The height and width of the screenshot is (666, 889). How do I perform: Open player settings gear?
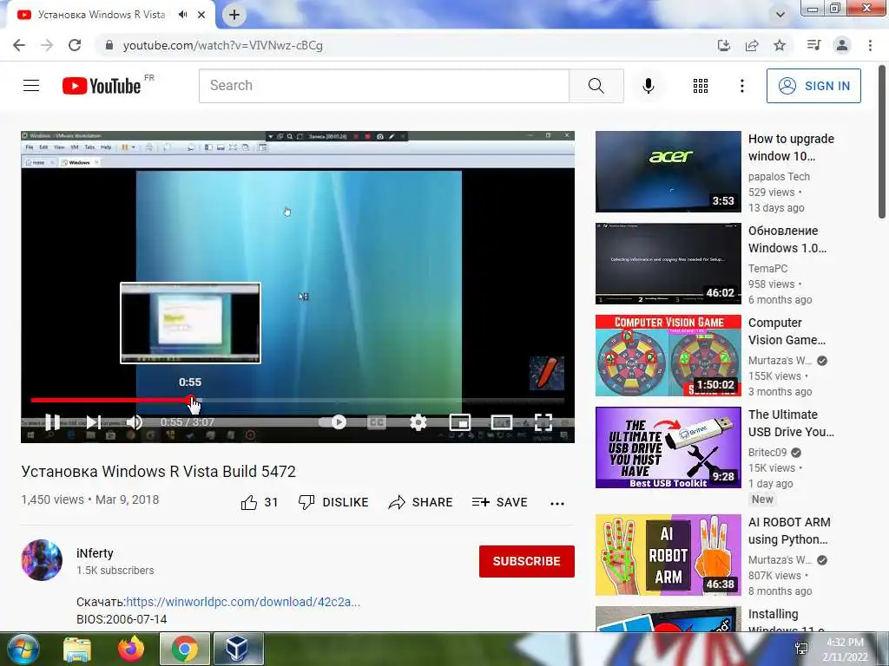click(x=418, y=422)
